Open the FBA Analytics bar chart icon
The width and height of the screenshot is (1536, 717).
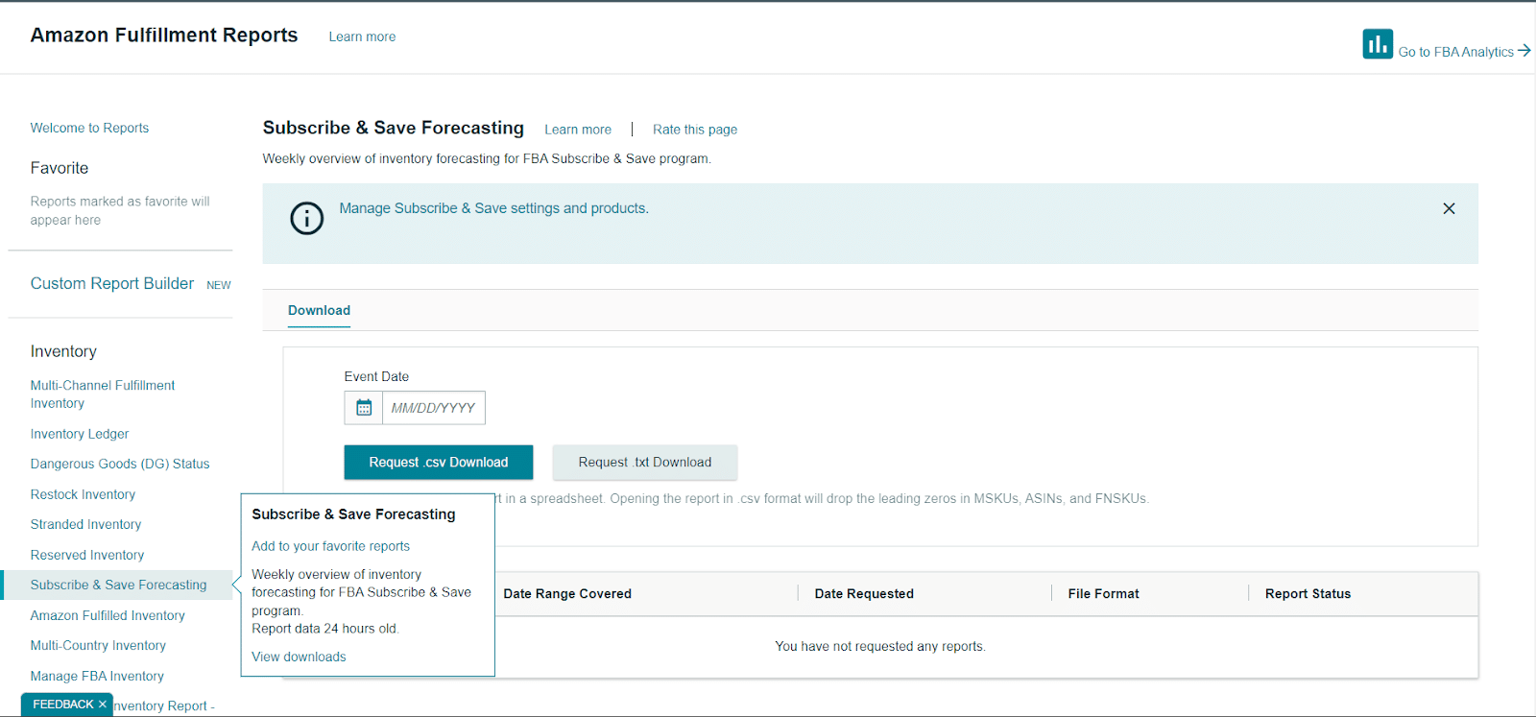click(1378, 44)
